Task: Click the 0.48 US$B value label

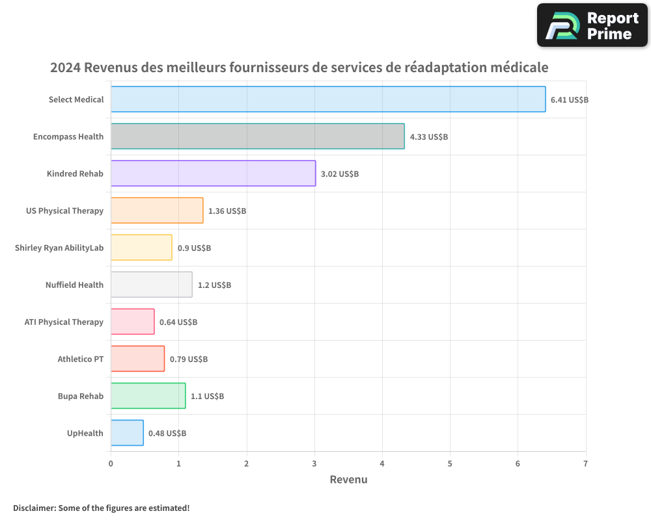Action: pos(167,433)
